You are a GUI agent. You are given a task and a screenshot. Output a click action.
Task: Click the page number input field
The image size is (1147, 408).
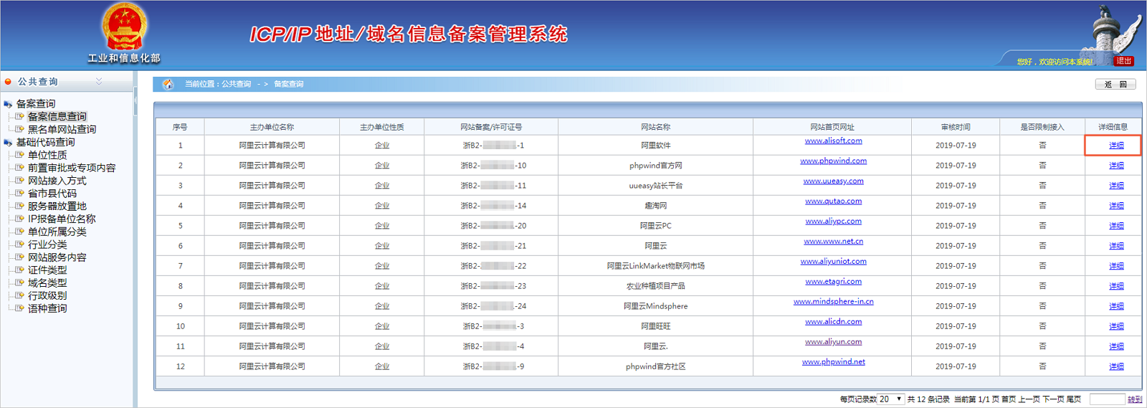pyautogui.click(x=1107, y=399)
